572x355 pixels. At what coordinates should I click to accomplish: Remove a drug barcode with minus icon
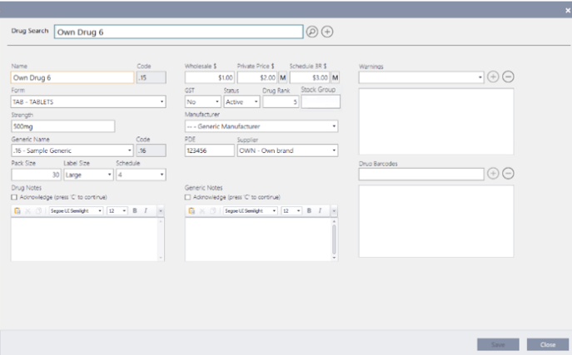[x=508, y=174]
